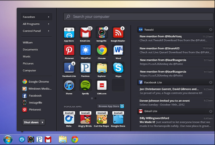The image size is (215, 145).
Task: Launch Instagrille from the app grid
Action: click(102, 33)
